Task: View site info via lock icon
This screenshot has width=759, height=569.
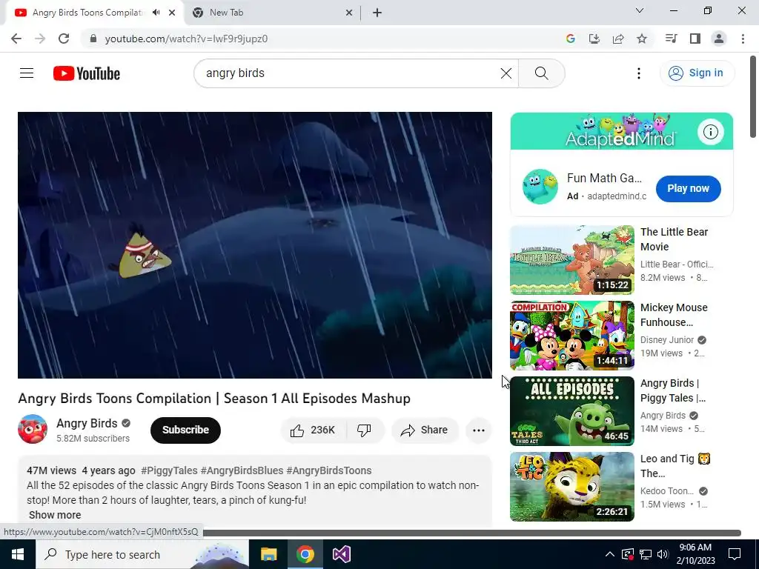Action: [x=93, y=39]
